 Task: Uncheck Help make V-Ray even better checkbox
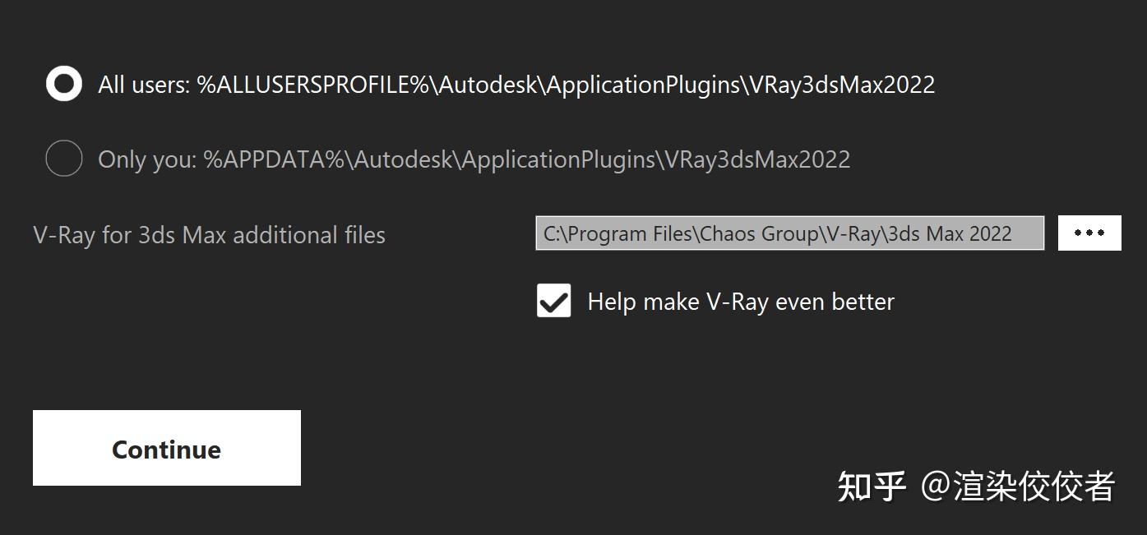tap(553, 301)
